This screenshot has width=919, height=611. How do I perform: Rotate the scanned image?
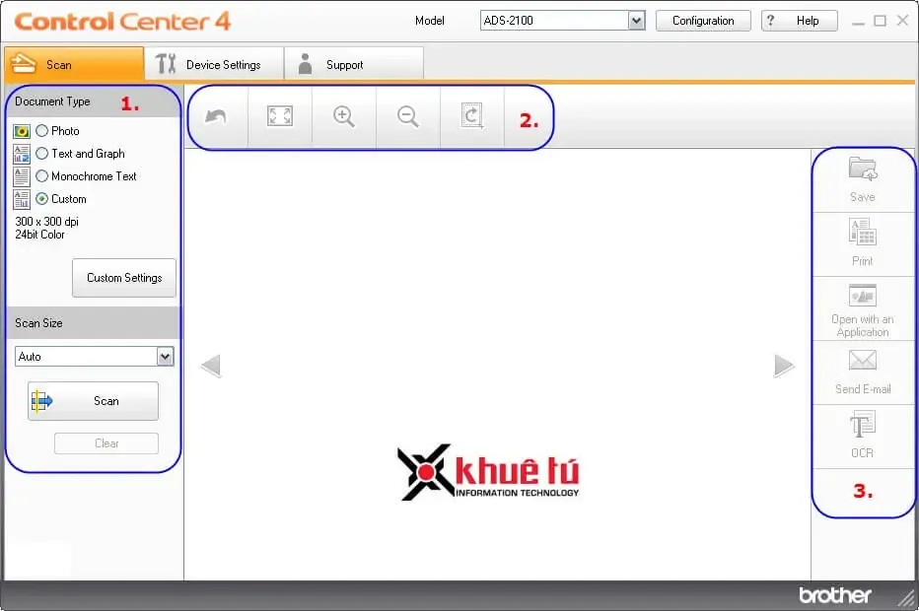471,115
